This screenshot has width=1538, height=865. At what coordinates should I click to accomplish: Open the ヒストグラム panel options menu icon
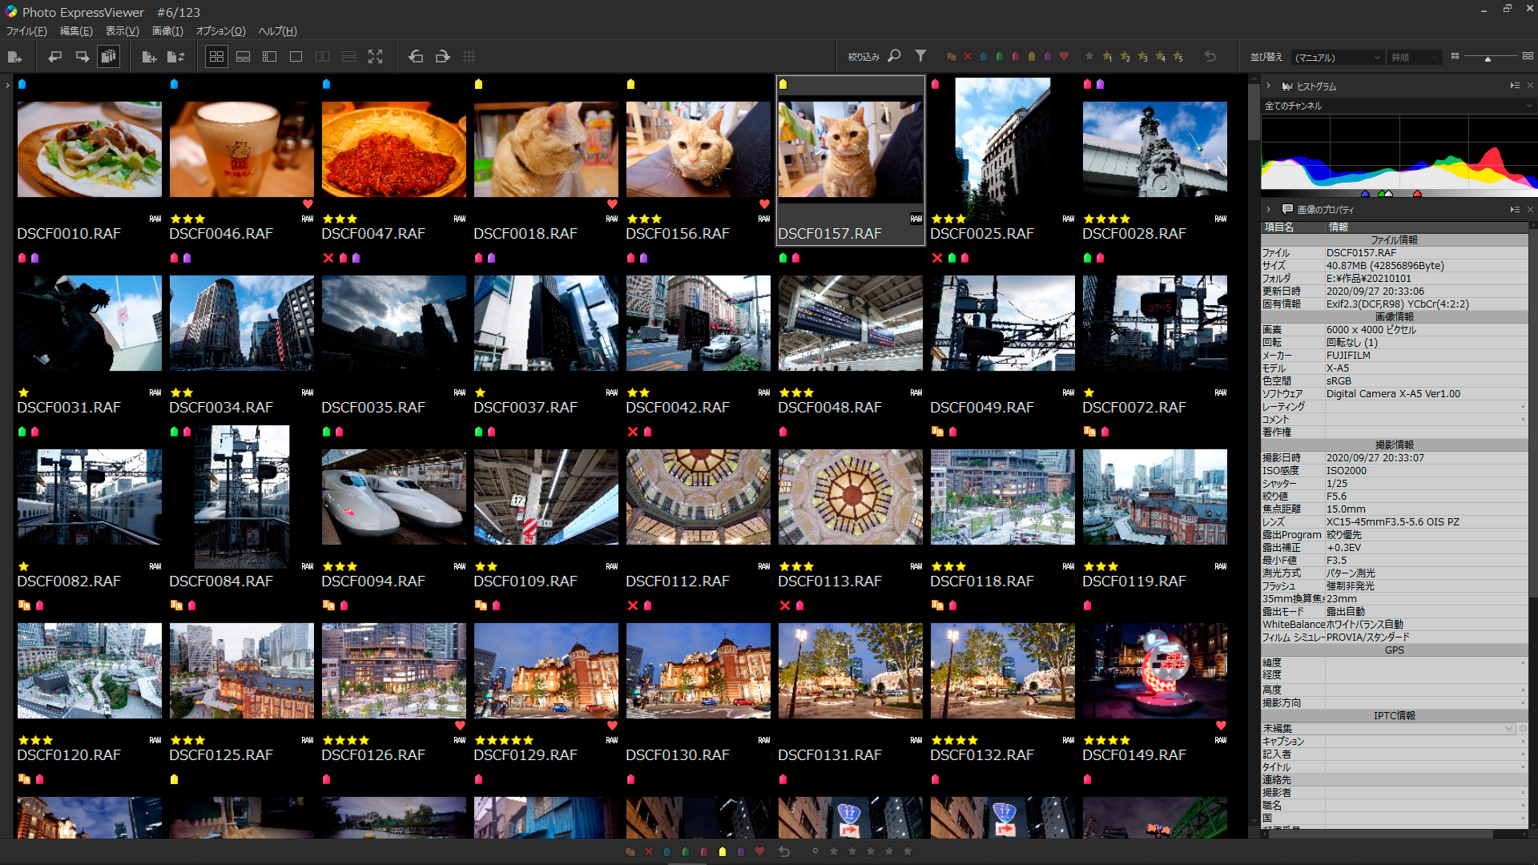tap(1514, 86)
